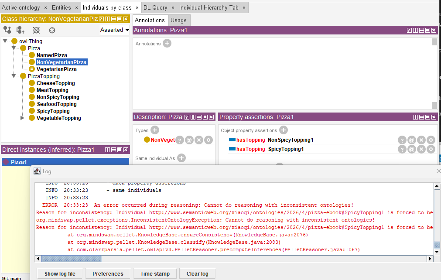Screen dimensions: 441x280
Task: Click split vertically icon in Property assertions header
Action: [x=415, y=117]
